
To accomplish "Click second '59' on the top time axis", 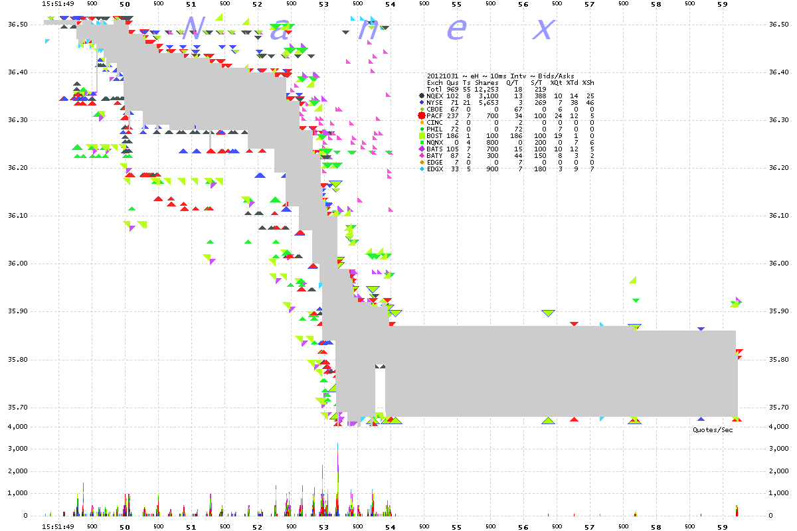I will click(723, 4).
